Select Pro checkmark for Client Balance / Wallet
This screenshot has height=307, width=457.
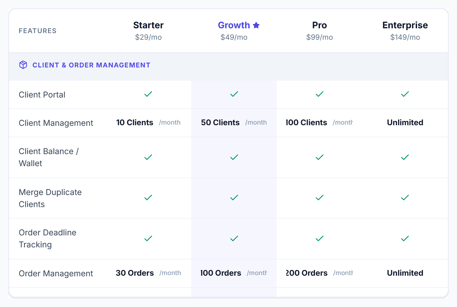click(320, 157)
